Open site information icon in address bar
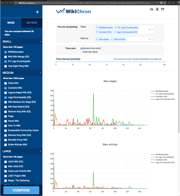 16,3
